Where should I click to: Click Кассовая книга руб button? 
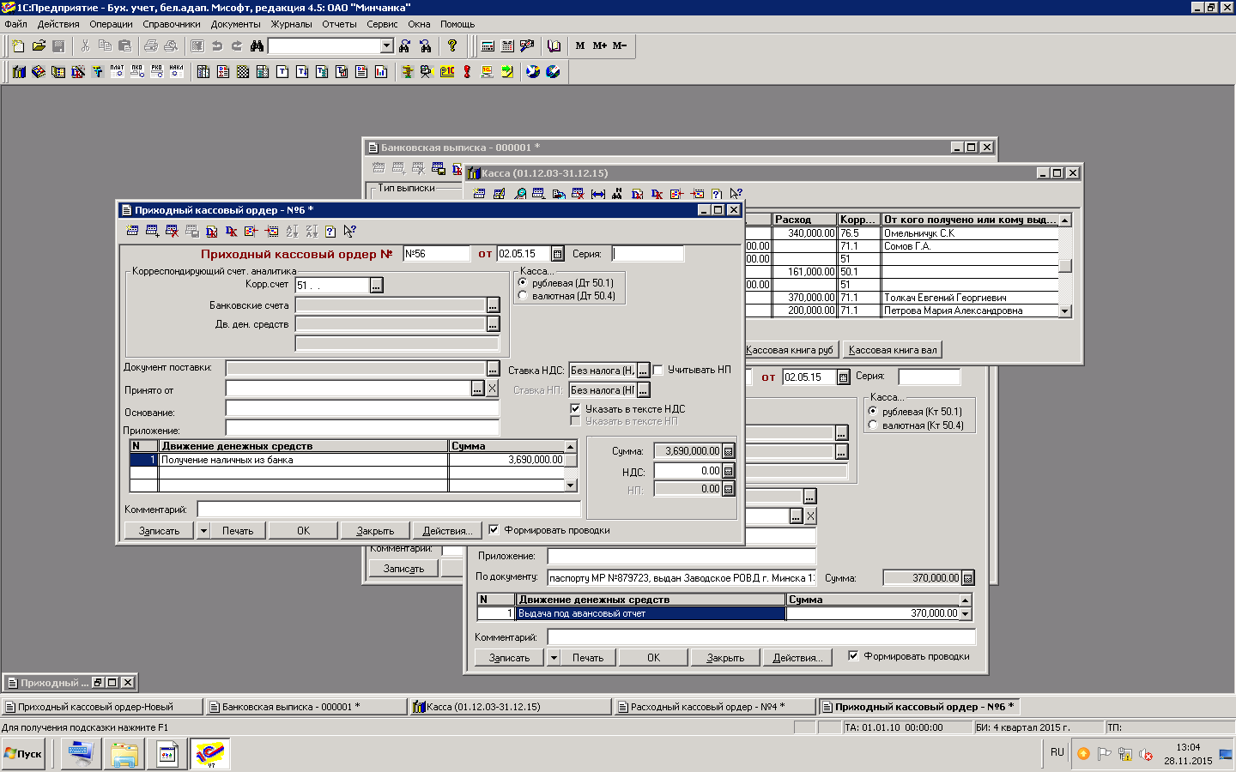(x=789, y=350)
